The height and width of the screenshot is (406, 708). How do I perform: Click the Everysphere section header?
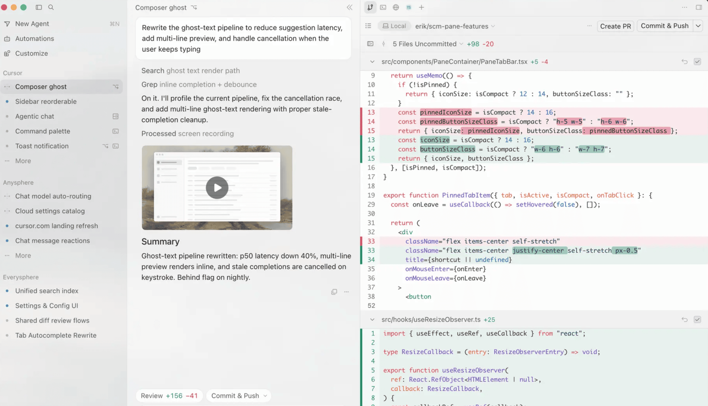[x=21, y=277]
